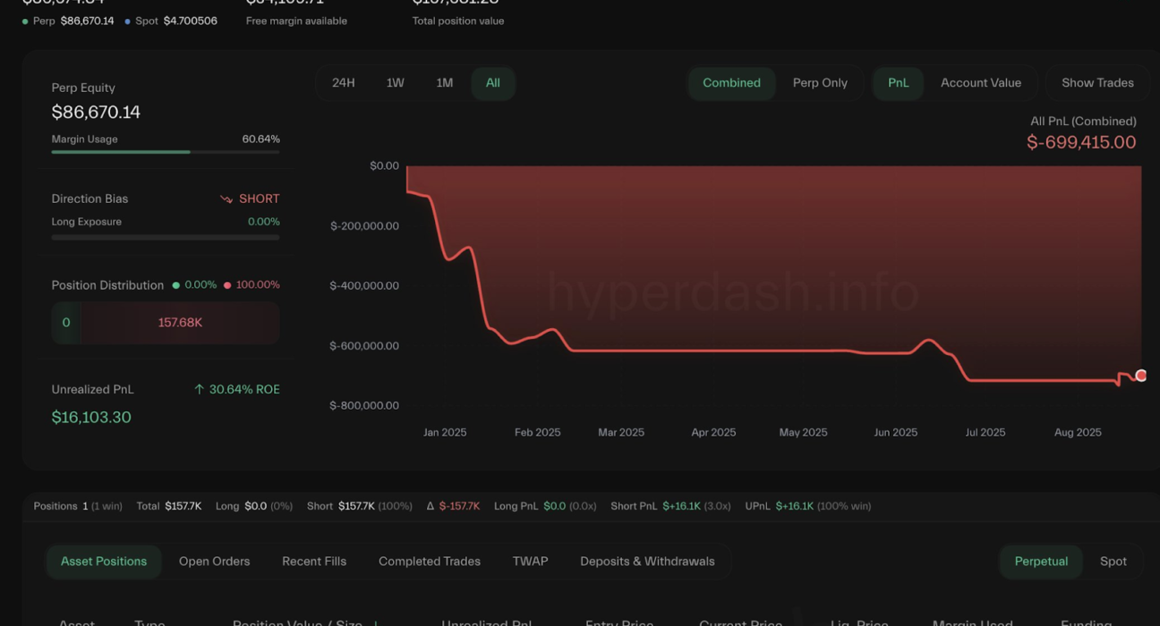Click the Short $157.7K (100%) summary

tap(360, 506)
